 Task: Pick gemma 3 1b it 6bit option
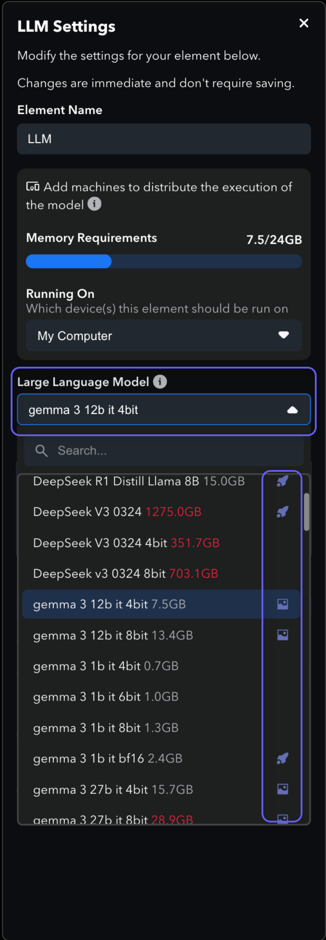(x=106, y=697)
